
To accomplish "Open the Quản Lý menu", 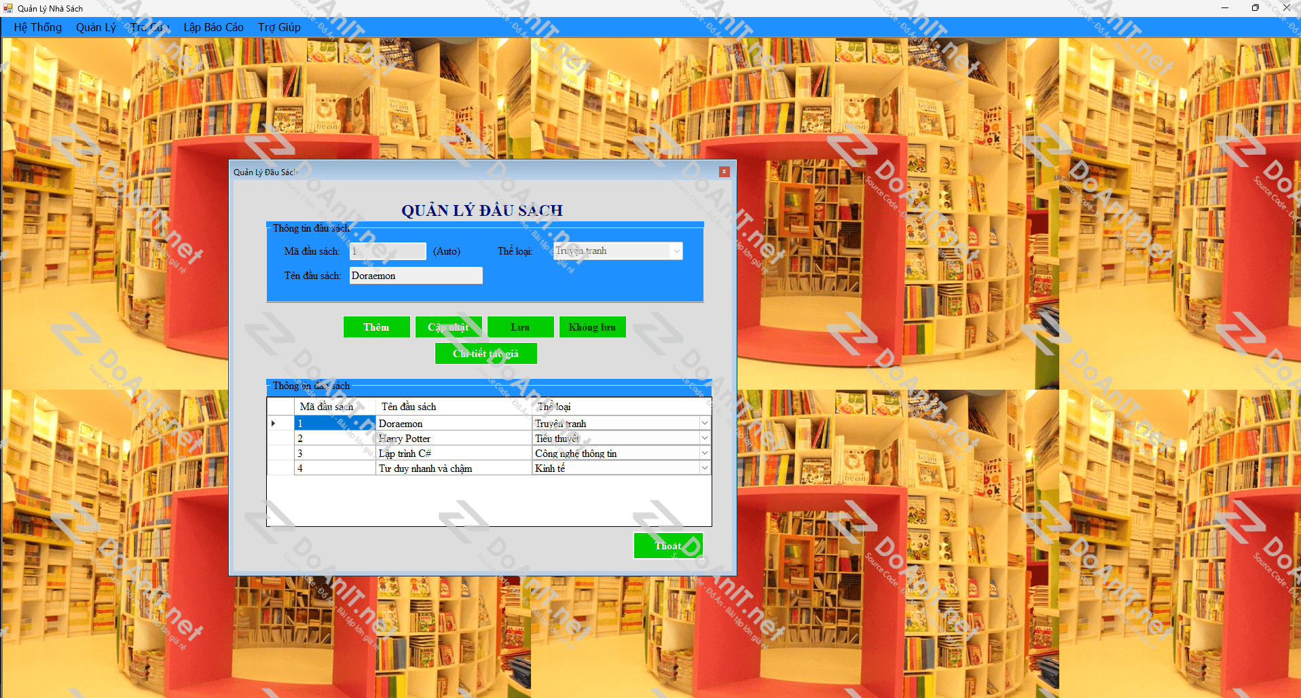I will (96, 27).
